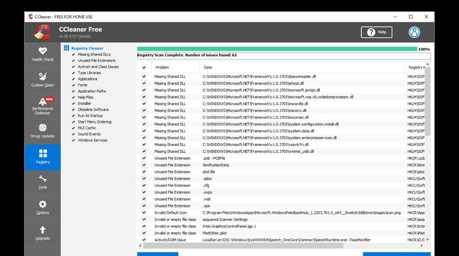
Task: Click the Help button
Action: click(x=376, y=32)
